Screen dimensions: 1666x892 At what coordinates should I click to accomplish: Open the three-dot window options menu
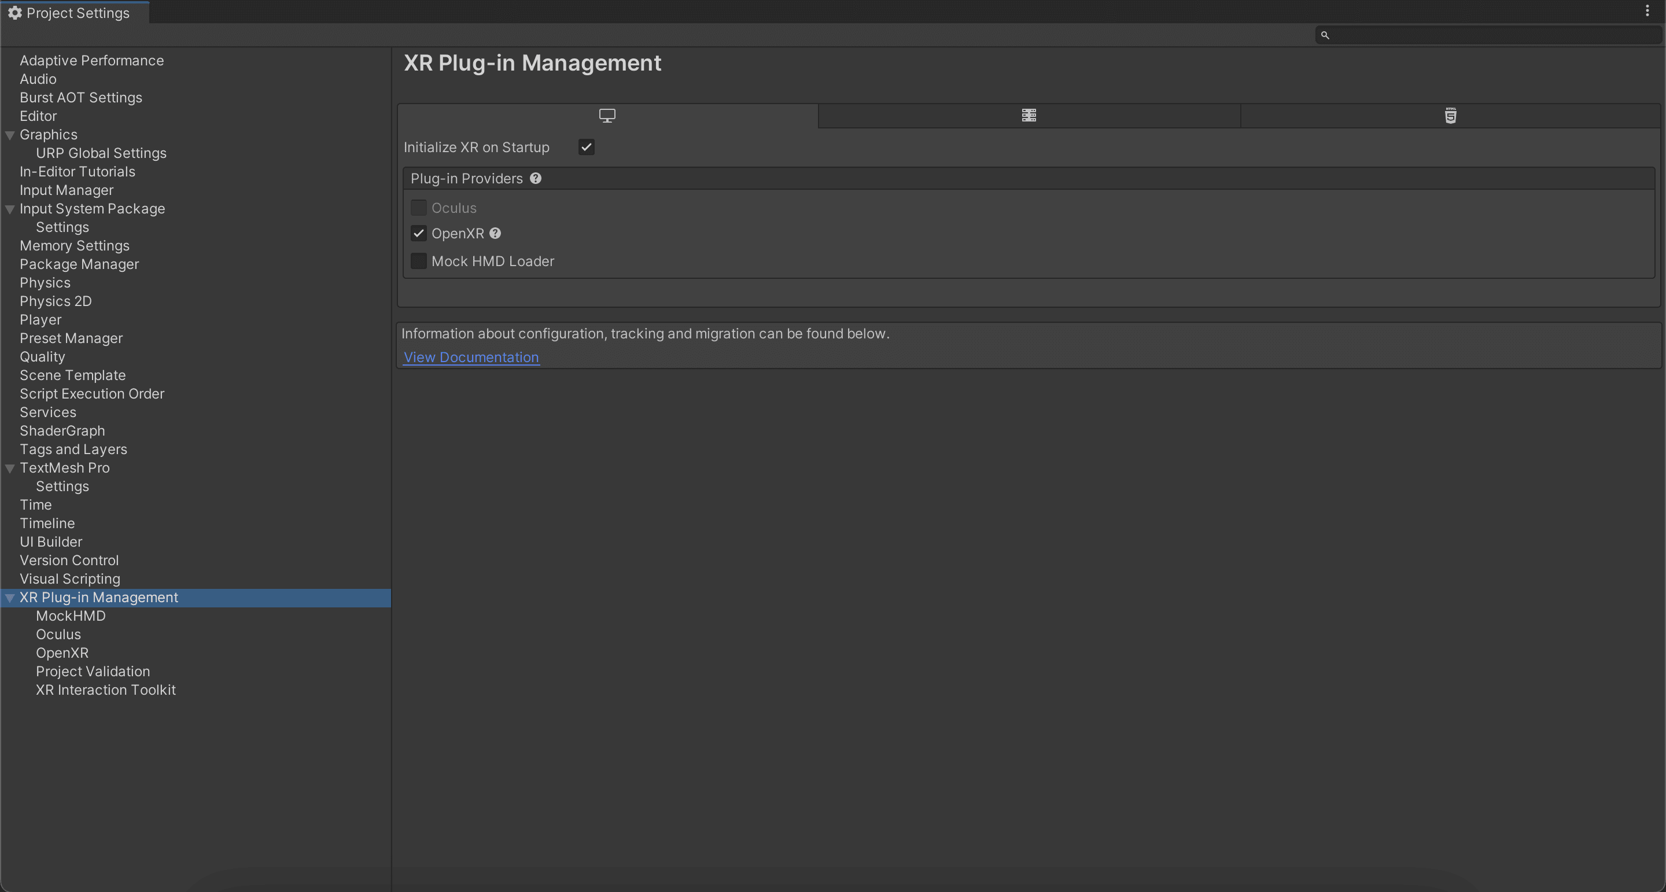pos(1647,11)
